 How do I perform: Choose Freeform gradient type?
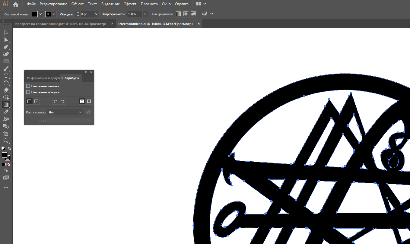pos(193,14)
